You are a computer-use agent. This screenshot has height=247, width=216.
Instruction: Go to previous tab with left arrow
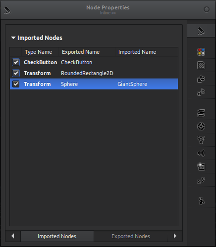(13, 236)
